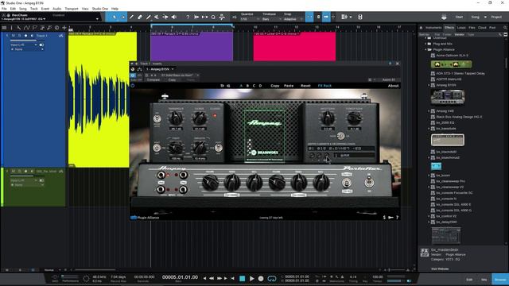Screen dimensions: 509x286
Task: Open the Help menu
Action: click(115, 9)
